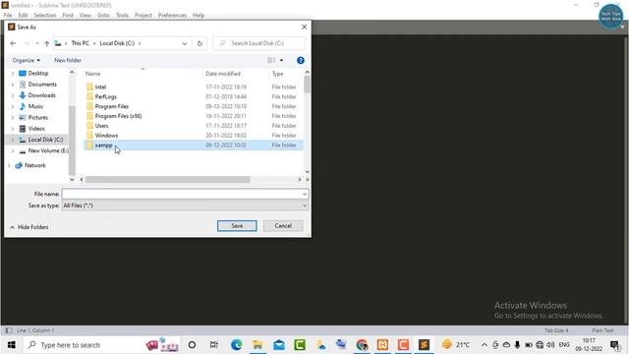Click the Save button
Image resolution: width=629 pixels, height=354 pixels.
237,226
